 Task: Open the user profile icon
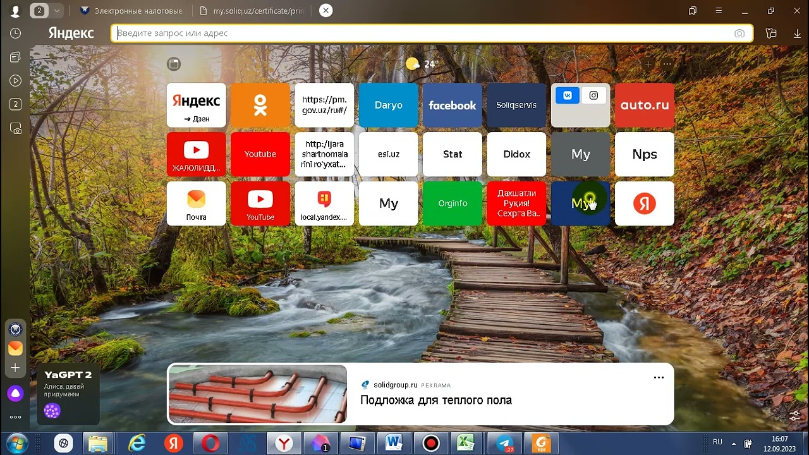(x=15, y=11)
